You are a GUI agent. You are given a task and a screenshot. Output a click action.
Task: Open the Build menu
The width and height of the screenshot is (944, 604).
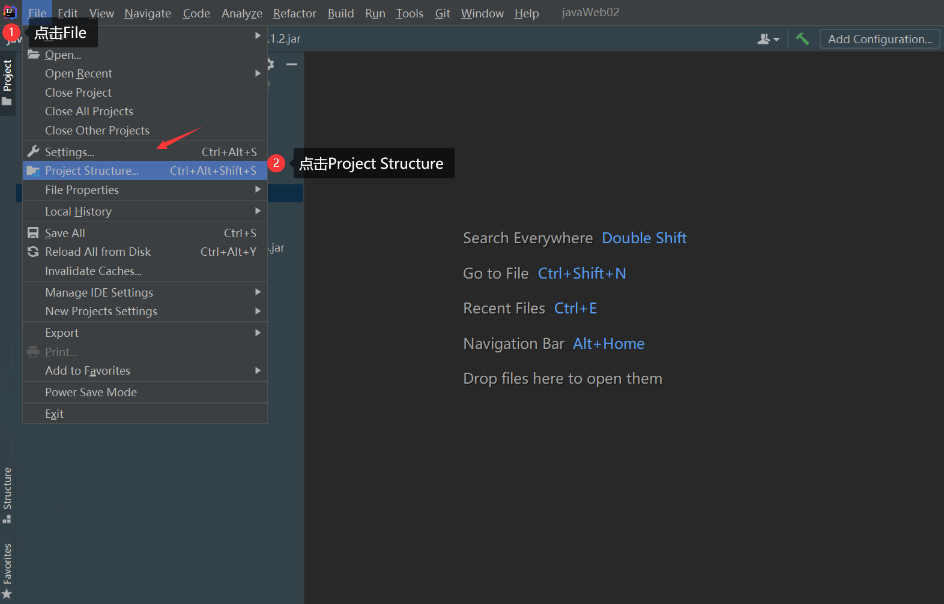[x=340, y=13]
